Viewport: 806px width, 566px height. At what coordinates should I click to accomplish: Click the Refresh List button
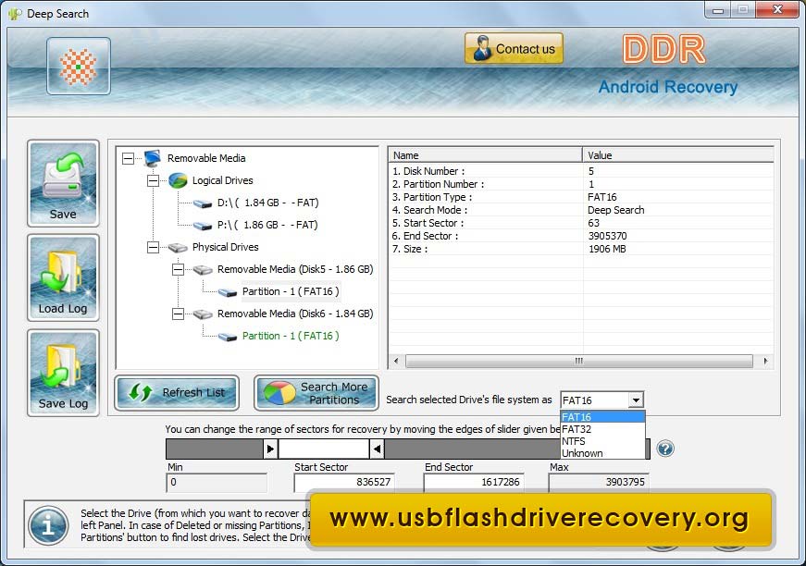tap(177, 392)
